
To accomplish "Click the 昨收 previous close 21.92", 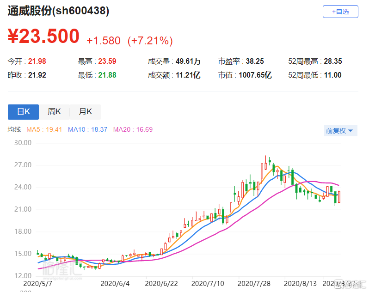I will click(37, 75).
